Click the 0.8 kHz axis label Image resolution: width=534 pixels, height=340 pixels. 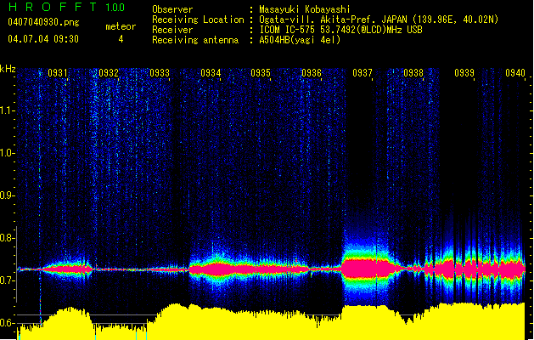coord(8,238)
